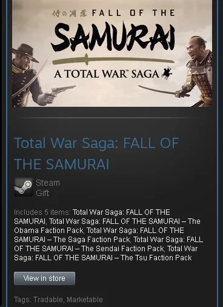
Task: Click the green katana graphic under SAMURAI
Action: (113, 60)
